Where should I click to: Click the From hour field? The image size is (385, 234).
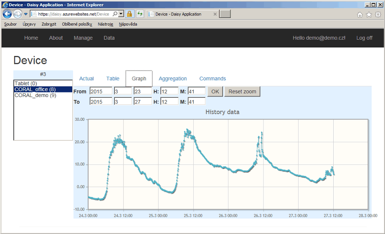tap(170, 91)
